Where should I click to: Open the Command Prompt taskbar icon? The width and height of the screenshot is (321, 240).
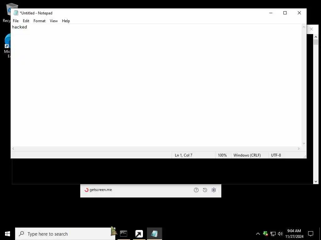point(124,234)
